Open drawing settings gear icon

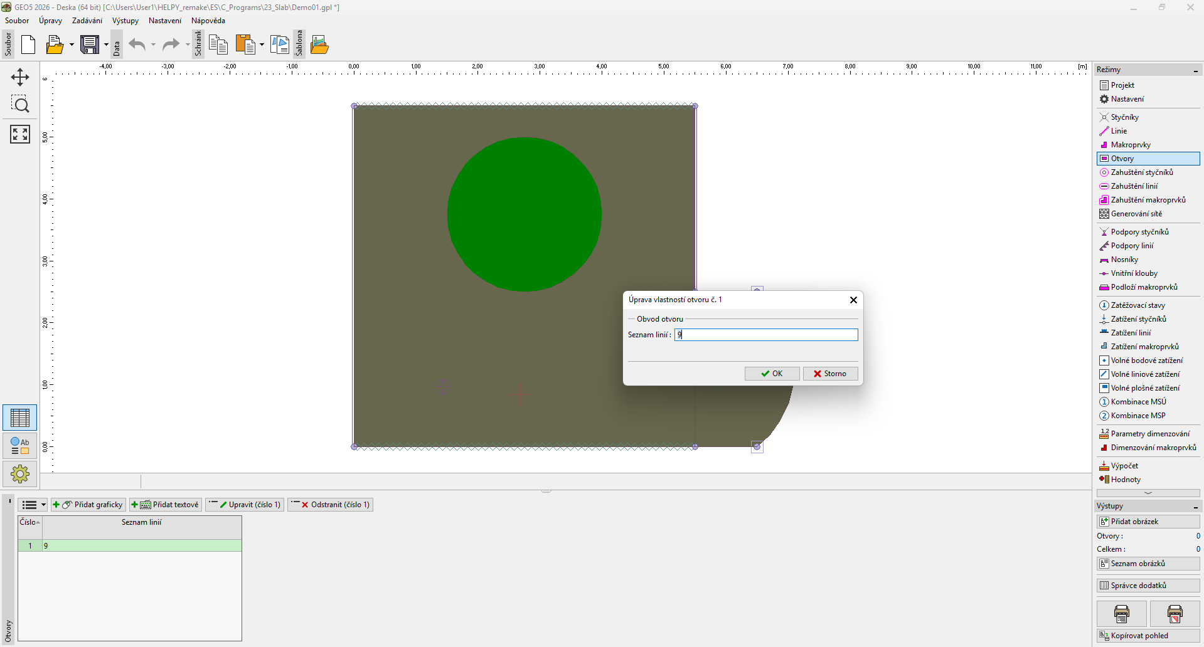pyautogui.click(x=20, y=474)
